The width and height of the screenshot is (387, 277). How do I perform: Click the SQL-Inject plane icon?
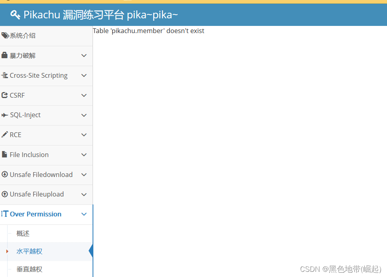(x=5, y=115)
